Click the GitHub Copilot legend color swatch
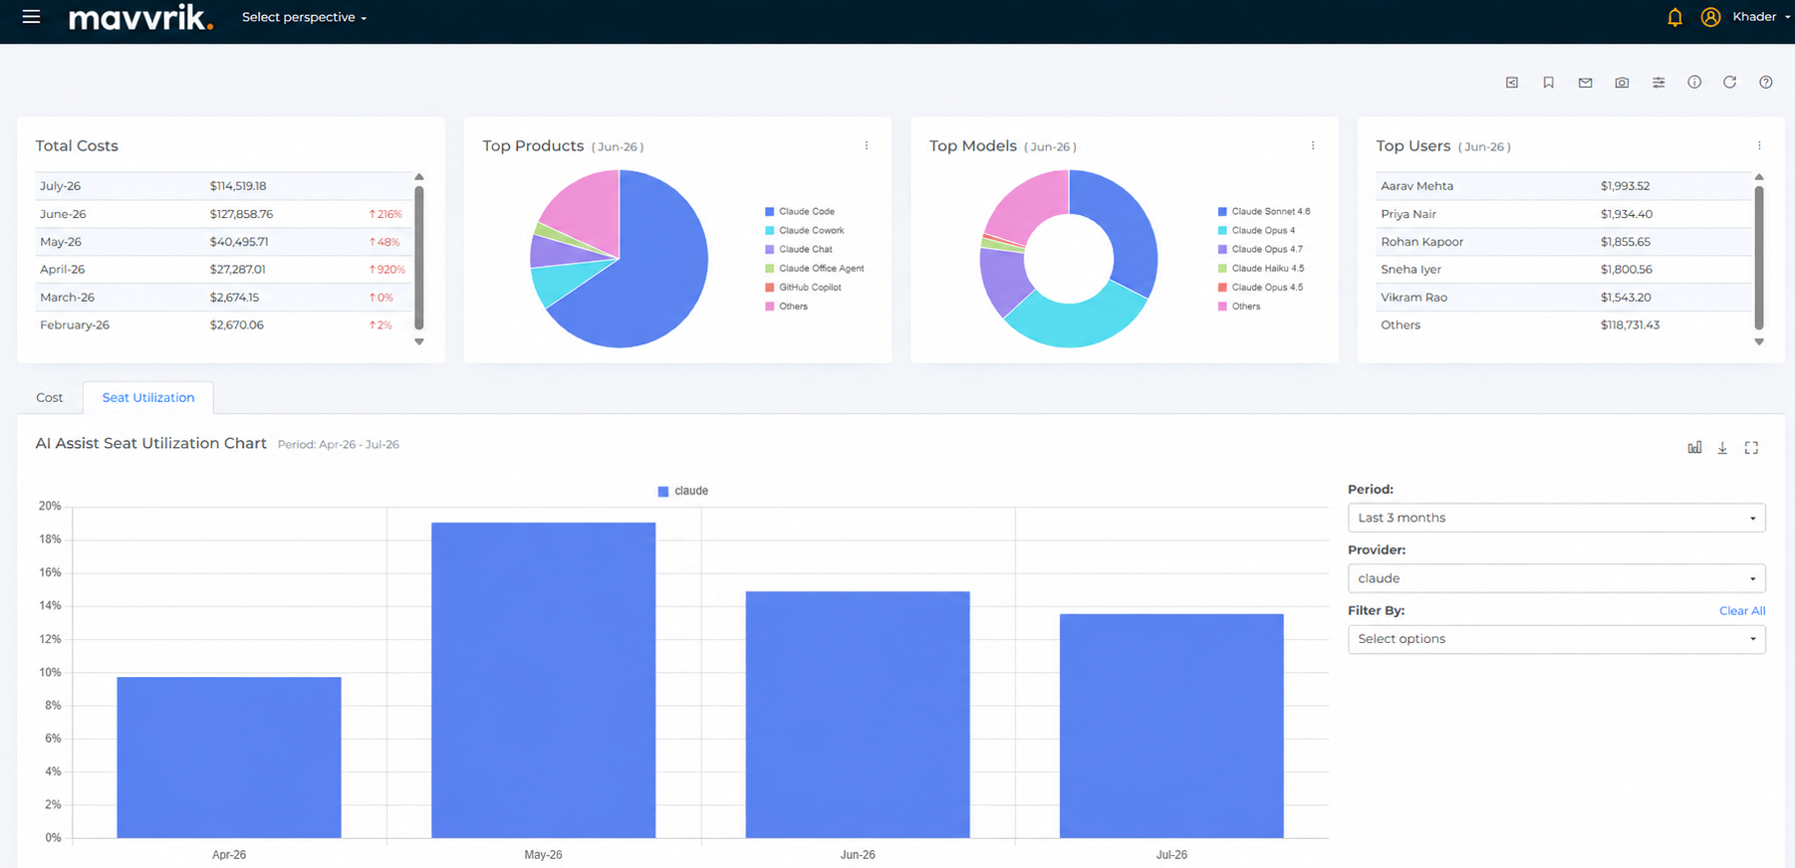The height and width of the screenshot is (868, 1795). tap(769, 288)
